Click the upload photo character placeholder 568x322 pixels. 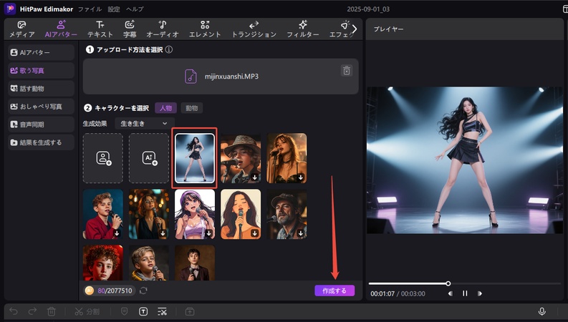pos(103,158)
